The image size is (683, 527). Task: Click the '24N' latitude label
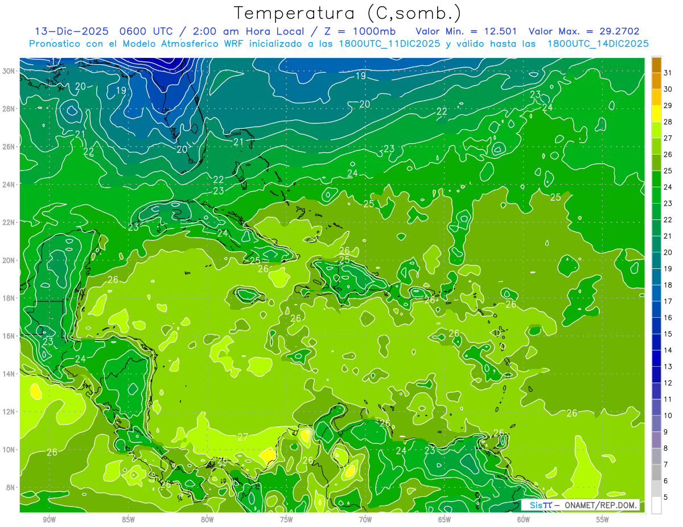tap(9, 184)
